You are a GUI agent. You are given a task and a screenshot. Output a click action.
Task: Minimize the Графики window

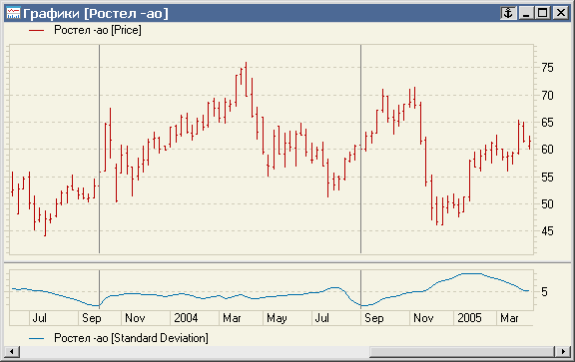click(526, 14)
